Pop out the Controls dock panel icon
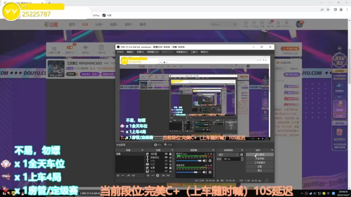This screenshot has height=197, width=351. pyautogui.click(x=272, y=150)
